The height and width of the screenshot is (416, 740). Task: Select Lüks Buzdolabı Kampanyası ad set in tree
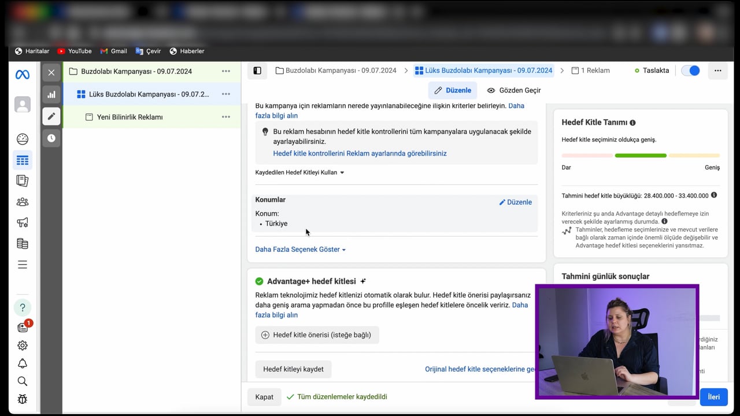pyautogui.click(x=143, y=94)
